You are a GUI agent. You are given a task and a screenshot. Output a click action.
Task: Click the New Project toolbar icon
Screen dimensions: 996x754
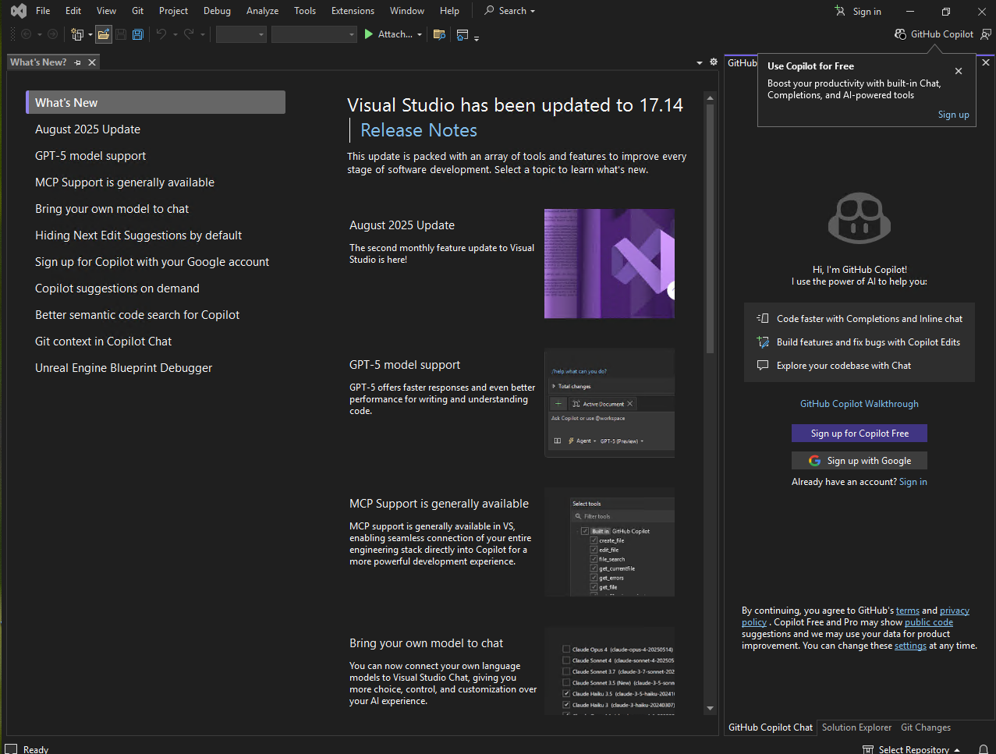(x=77, y=34)
